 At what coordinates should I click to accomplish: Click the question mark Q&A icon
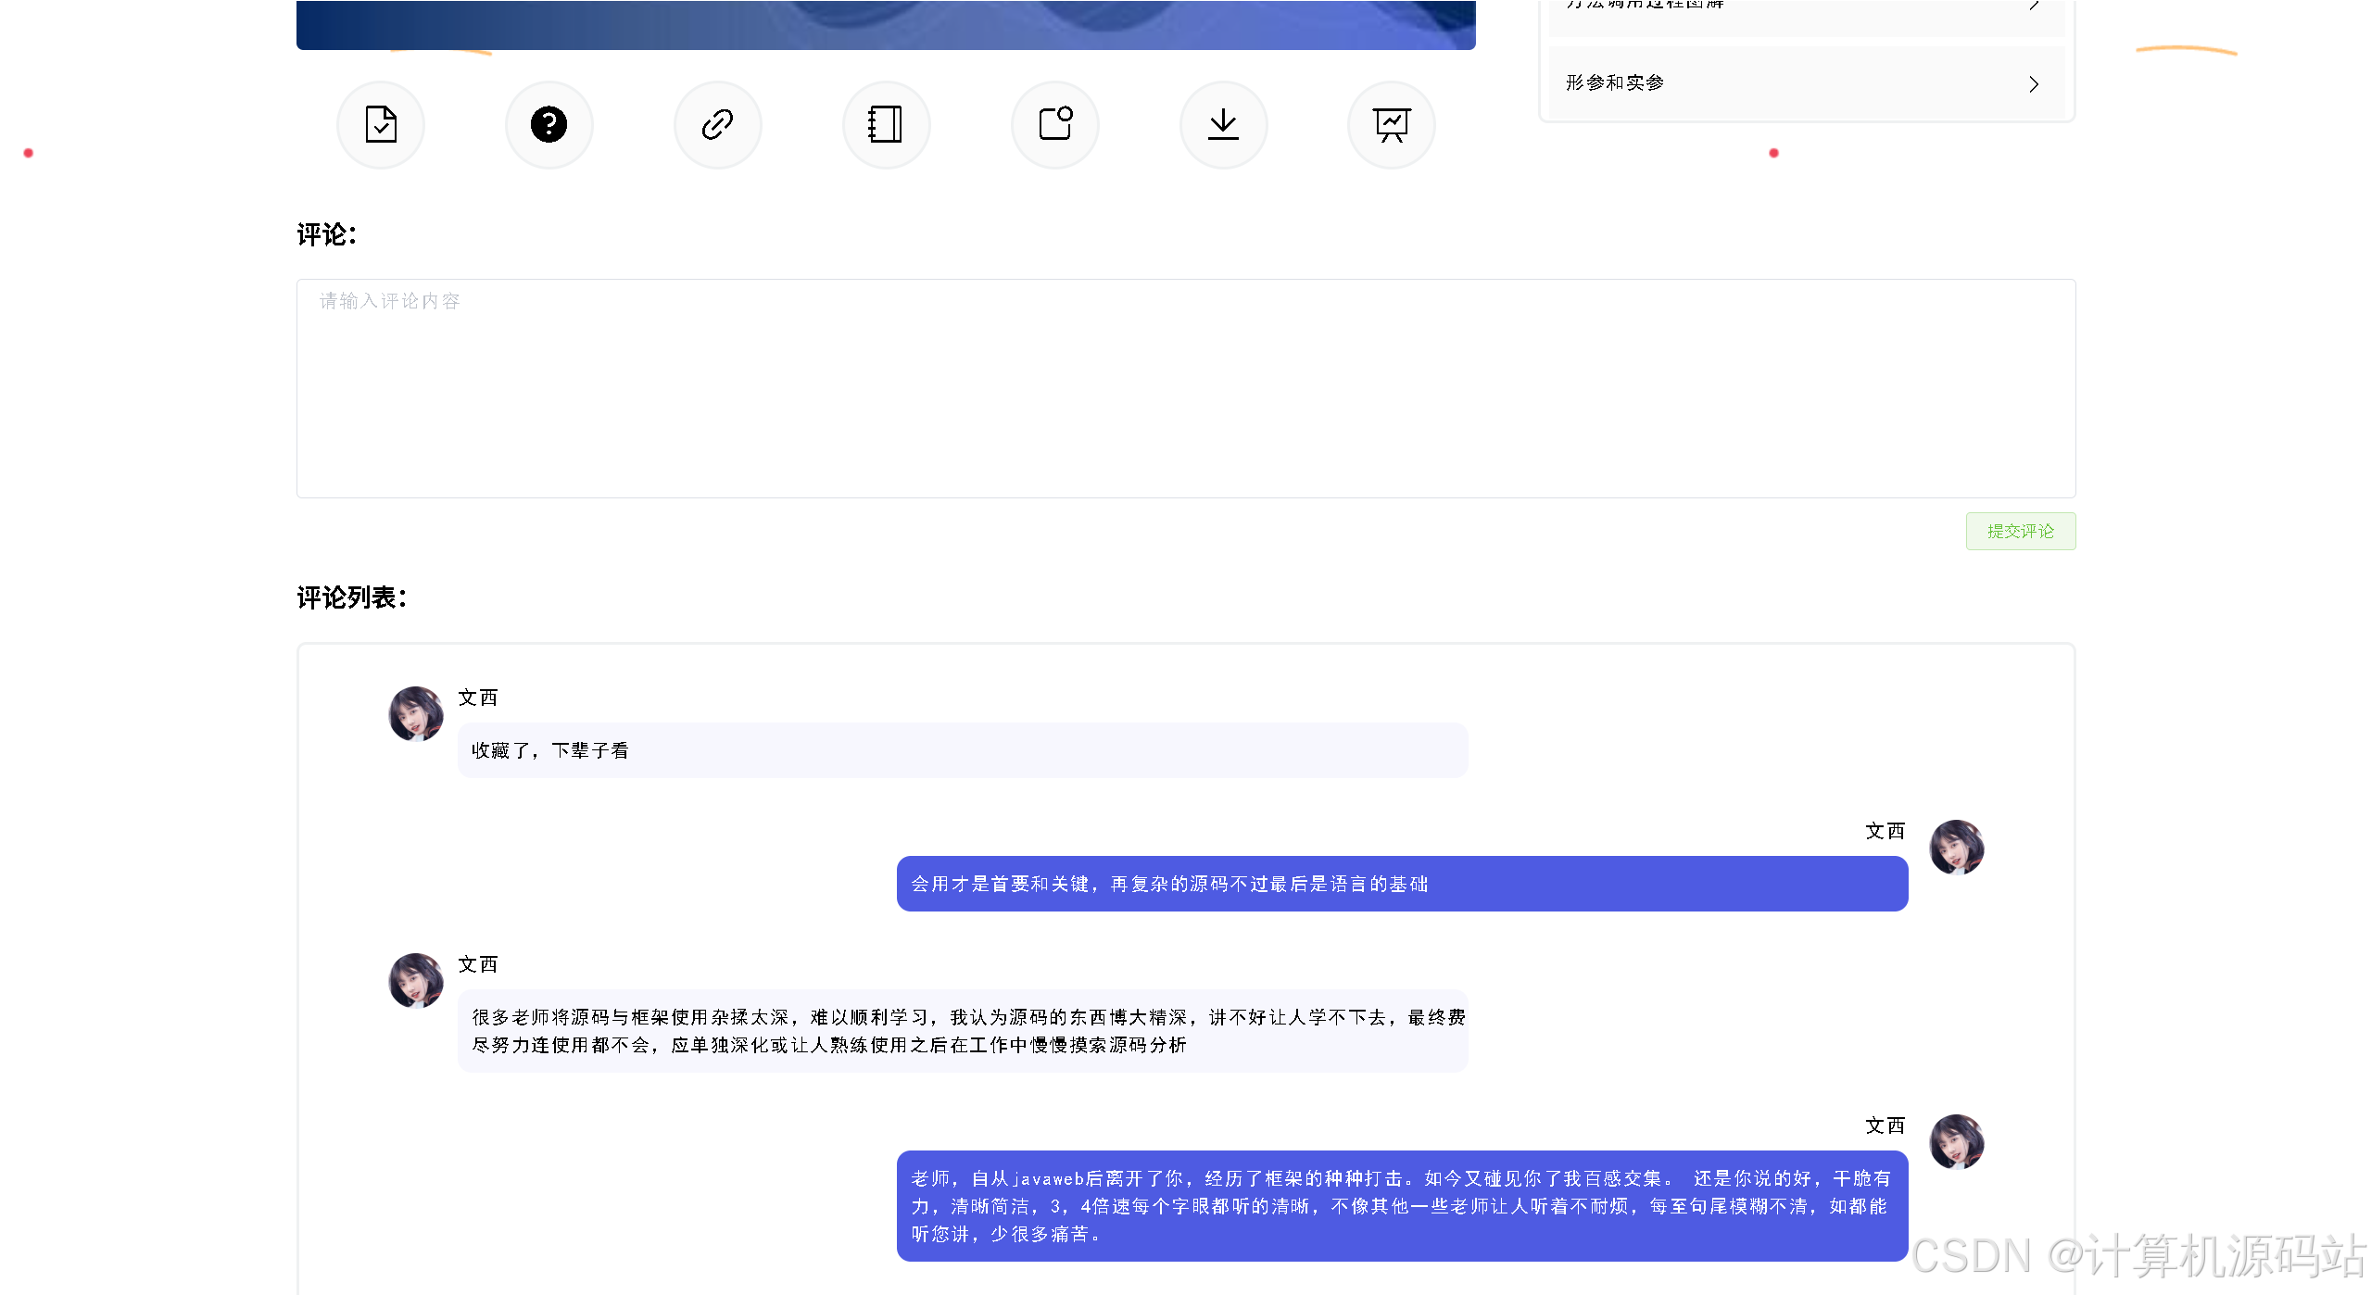point(549,124)
